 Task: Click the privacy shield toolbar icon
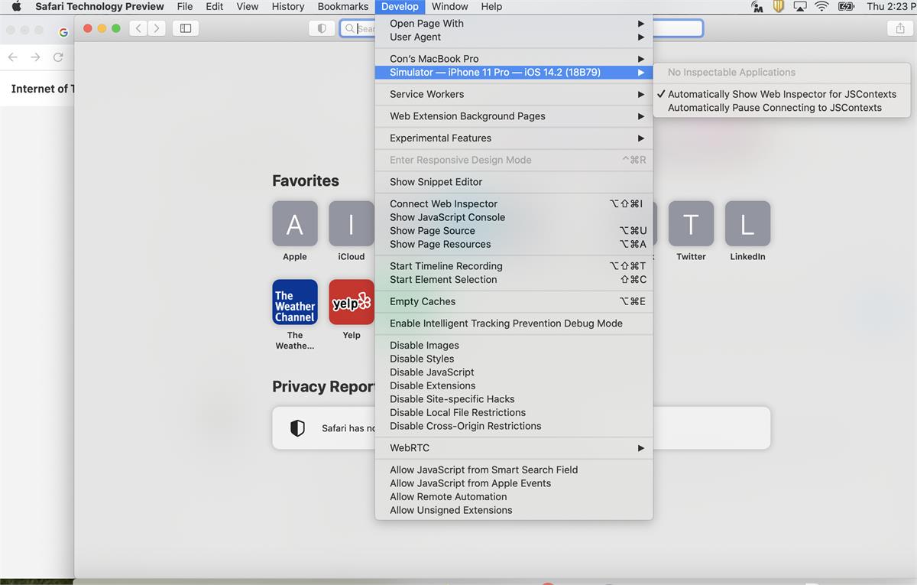coord(322,28)
